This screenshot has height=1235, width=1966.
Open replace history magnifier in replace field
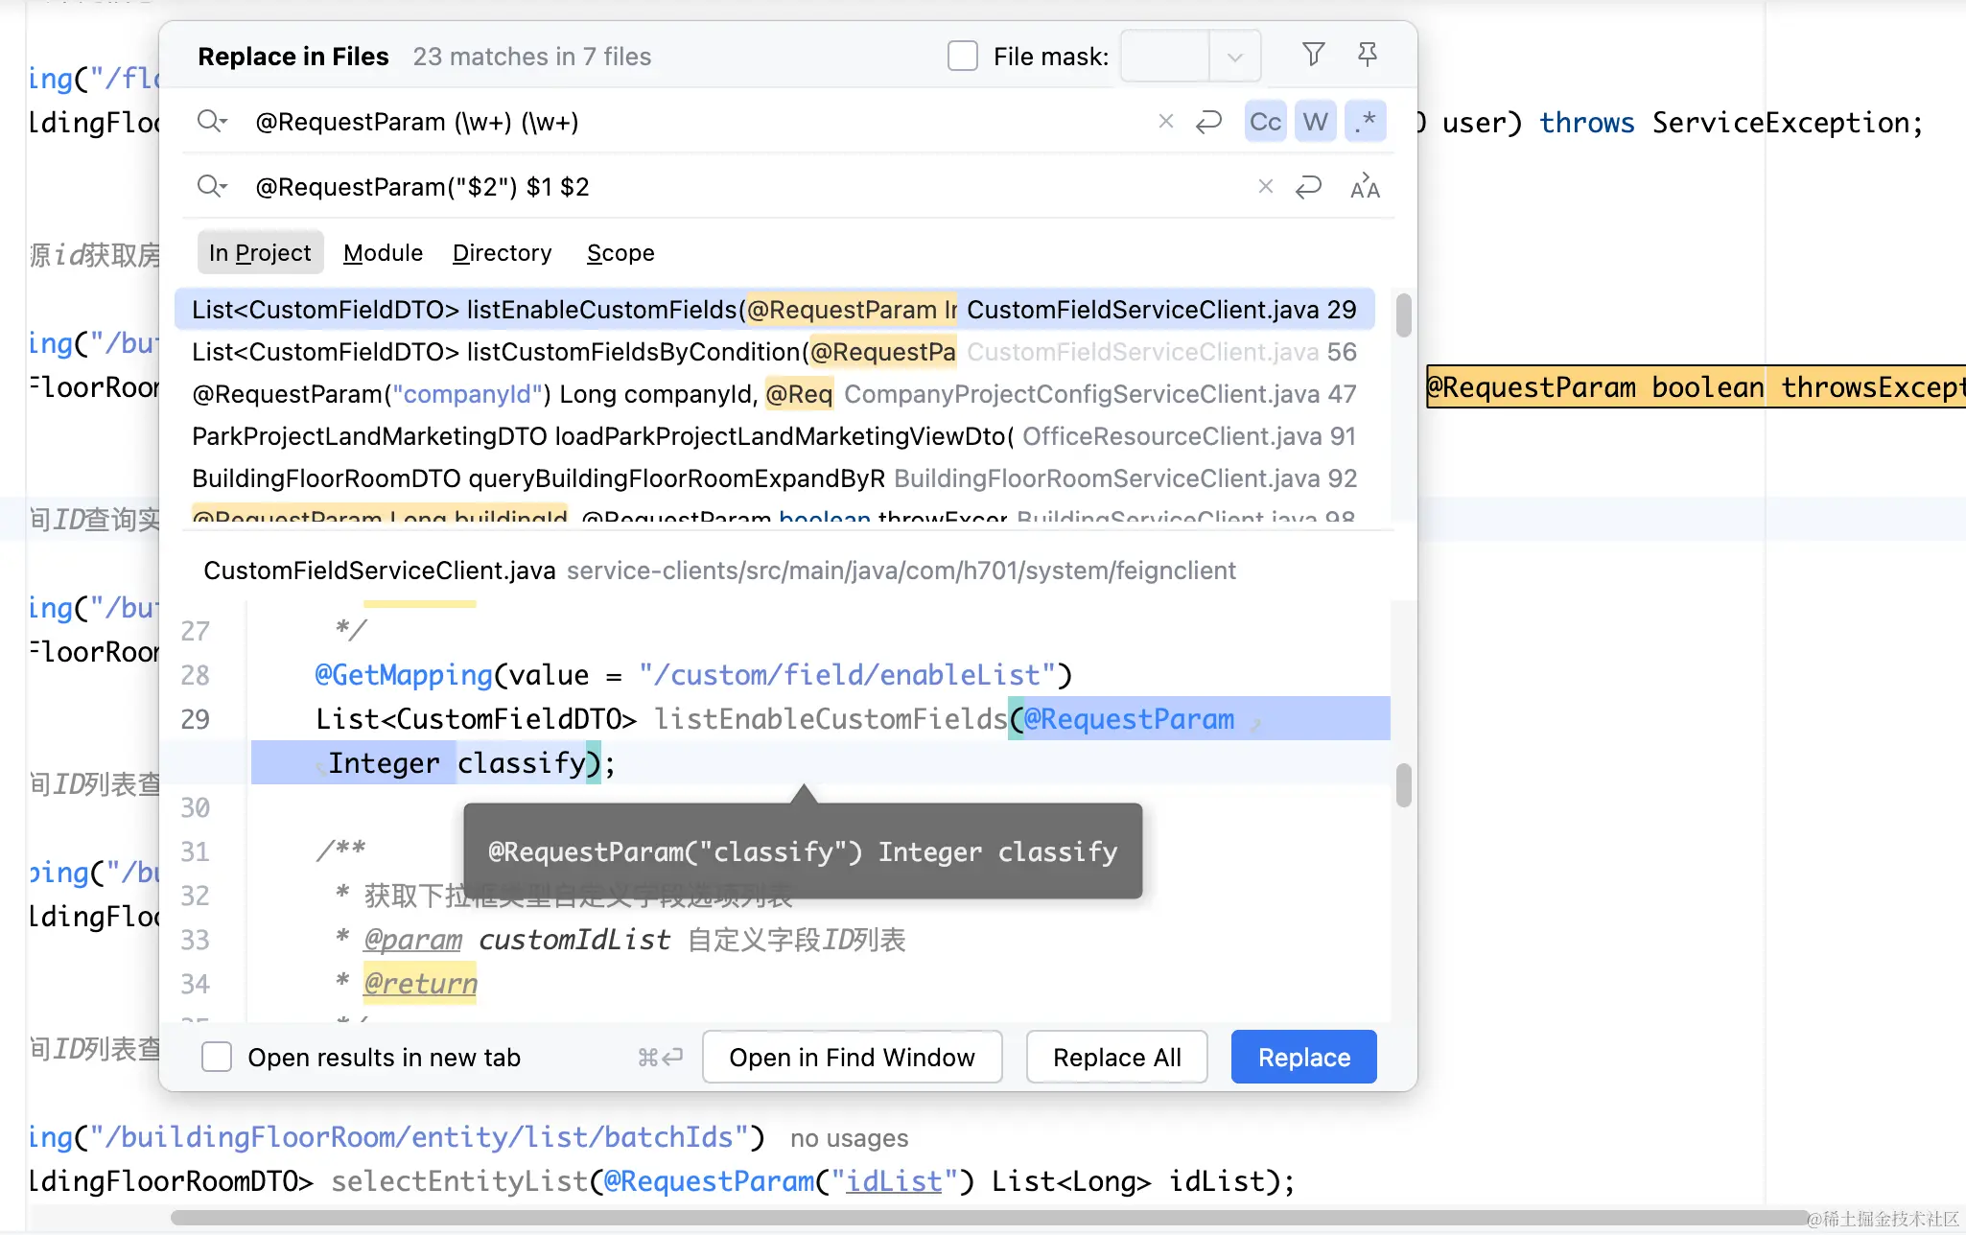pos(211,186)
